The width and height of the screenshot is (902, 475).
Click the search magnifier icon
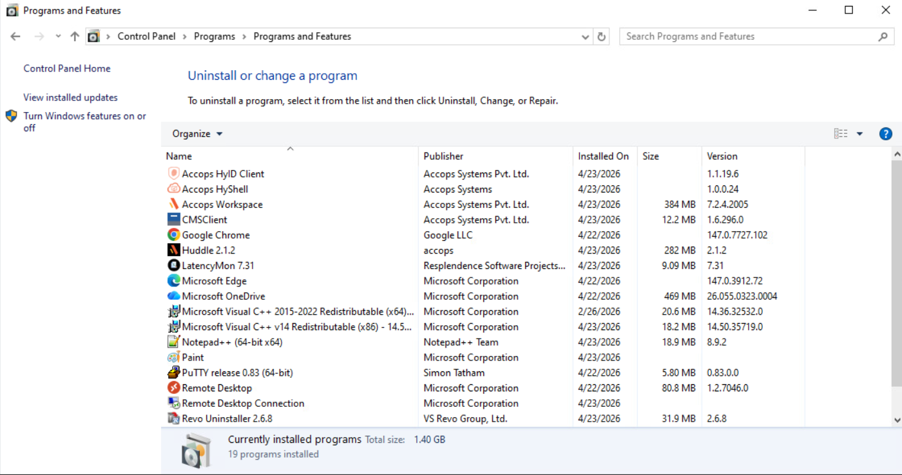tap(883, 37)
